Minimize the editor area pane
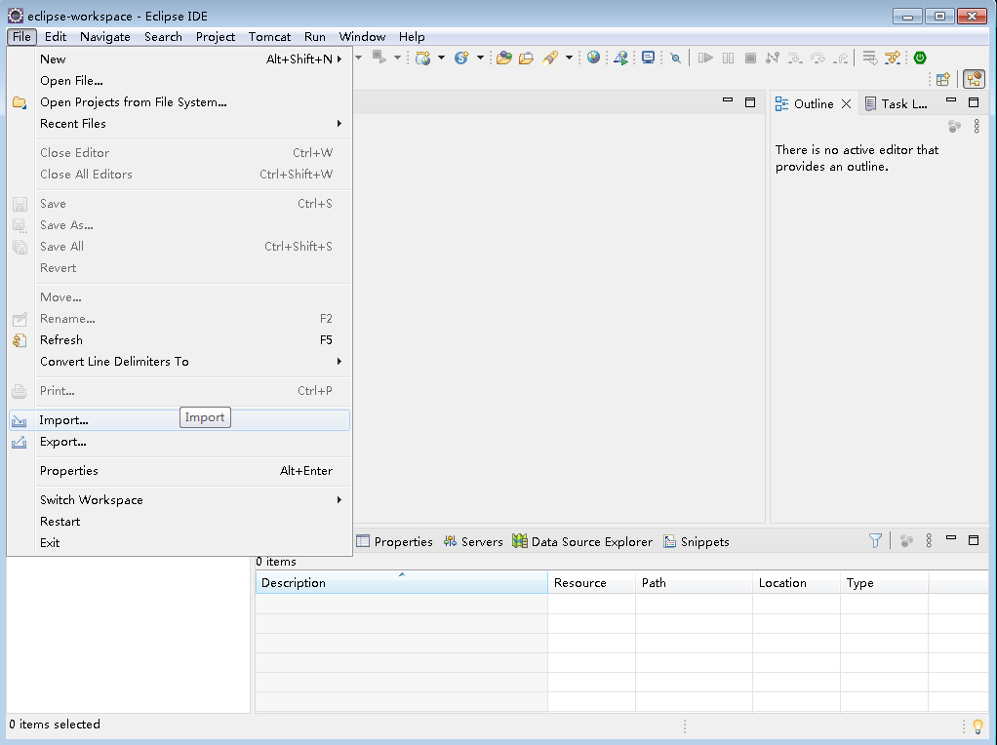 click(728, 100)
